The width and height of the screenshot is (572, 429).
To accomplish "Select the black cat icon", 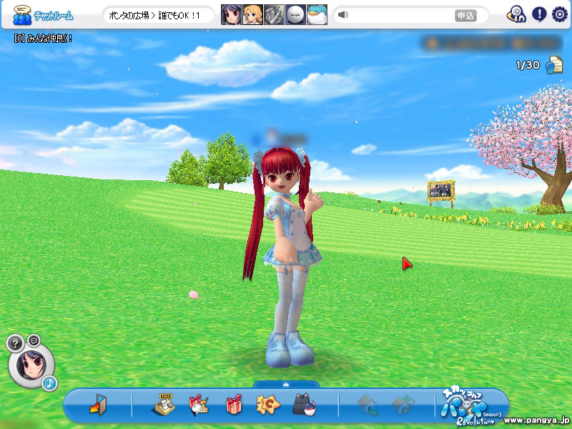I will [x=304, y=405].
